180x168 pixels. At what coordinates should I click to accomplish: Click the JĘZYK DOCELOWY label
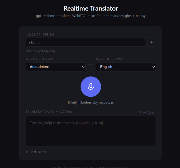(x=109, y=59)
